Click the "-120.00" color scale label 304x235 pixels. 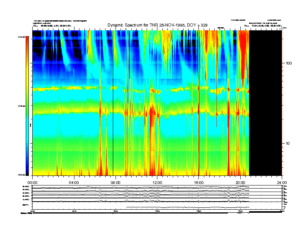pos(21,37)
